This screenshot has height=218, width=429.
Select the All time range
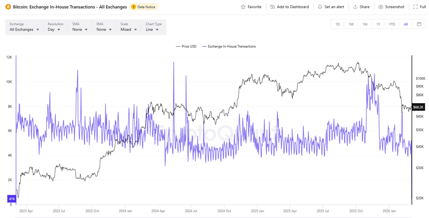[x=406, y=24]
